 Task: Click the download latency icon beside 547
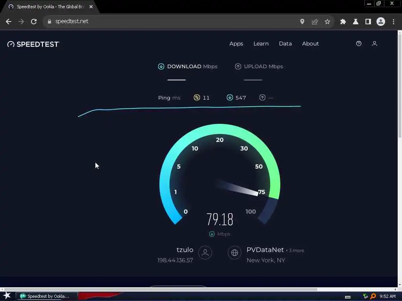(x=230, y=98)
